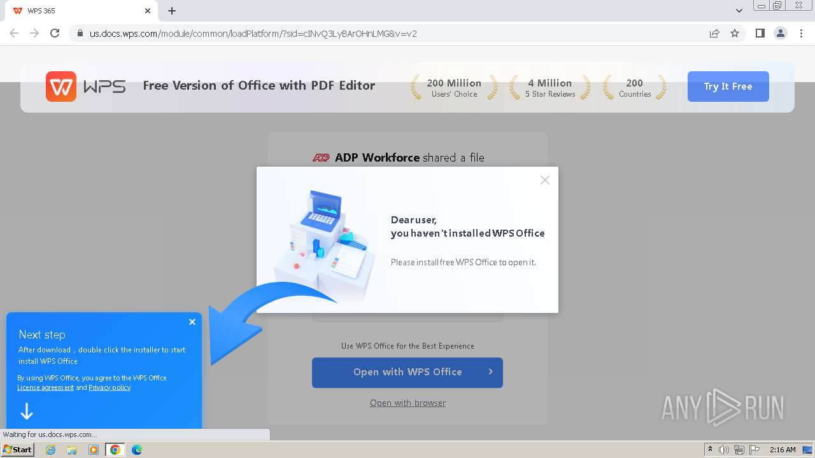Open Microsoft Edge from taskbar
Screen dimensions: 815x458
coord(137,450)
